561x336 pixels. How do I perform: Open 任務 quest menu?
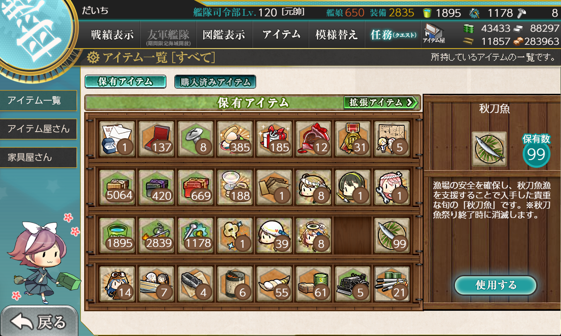click(x=393, y=34)
